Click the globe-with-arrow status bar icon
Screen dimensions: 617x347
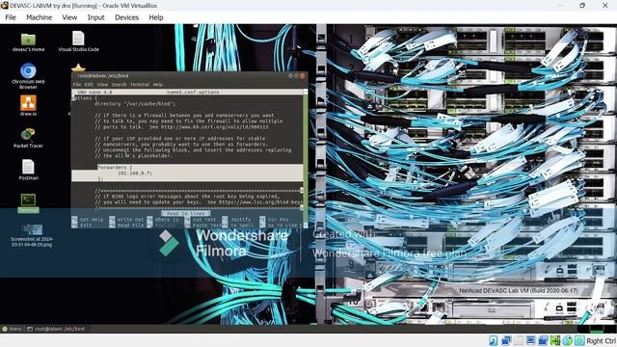pos(568,340)
